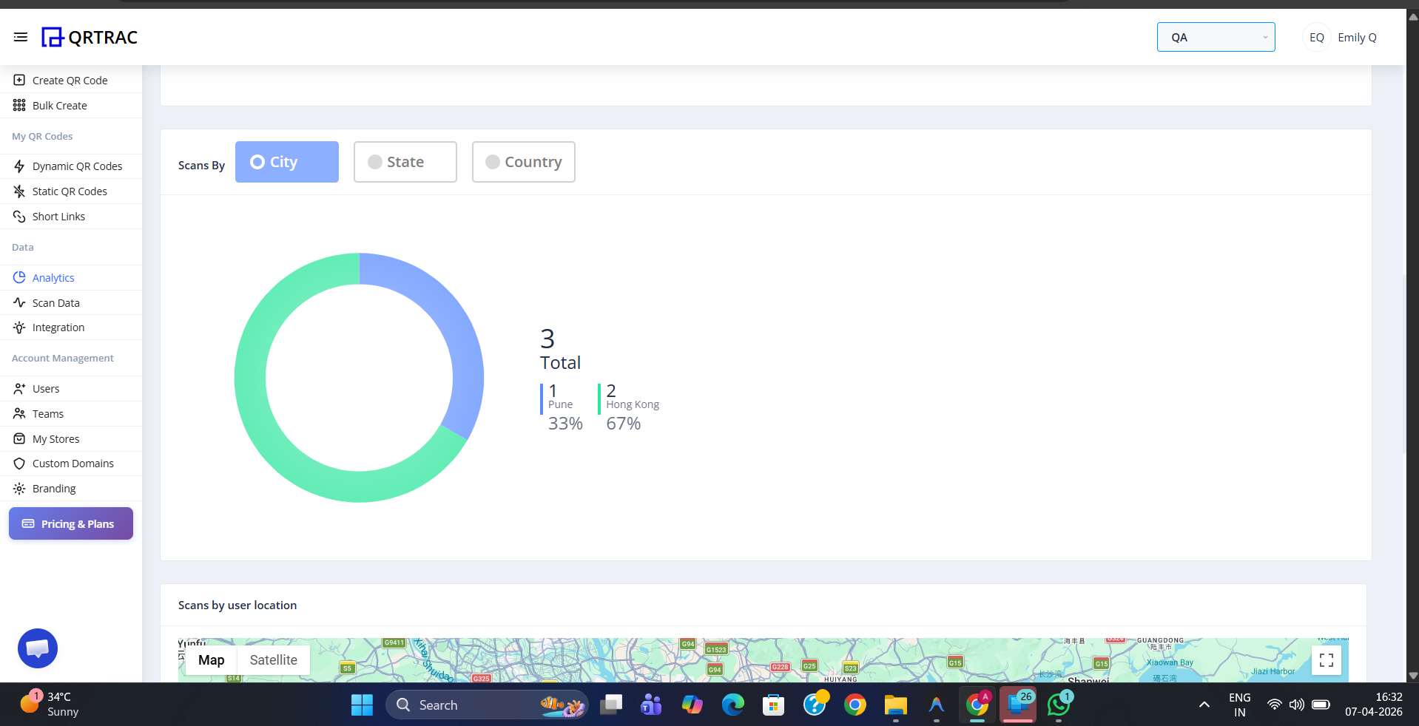The image size is (1419, 726).
Task: Show hidden system tray icons
Action: [x=1204, y=705]
